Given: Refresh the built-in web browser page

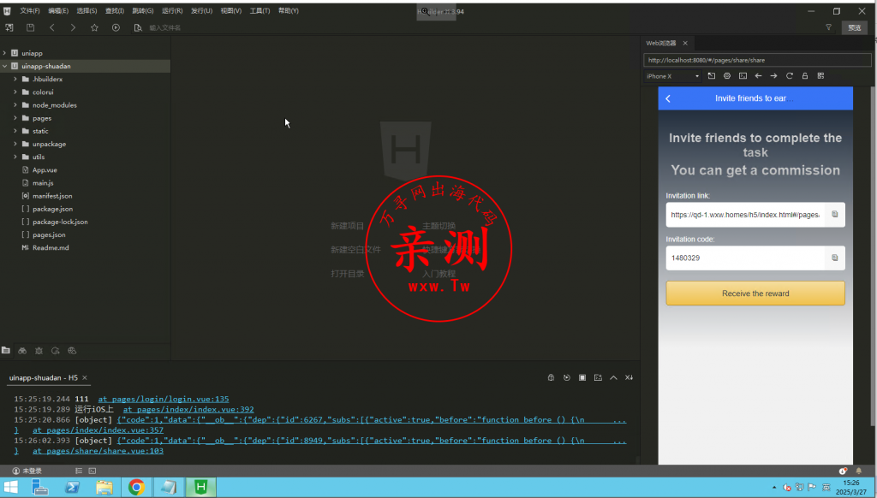Looking at the screenshot, I should point(790,76).
